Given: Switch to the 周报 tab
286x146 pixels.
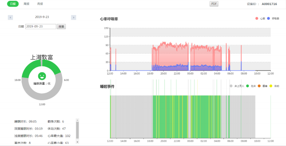Looking at the screenshot, I should tap(27, 4).
